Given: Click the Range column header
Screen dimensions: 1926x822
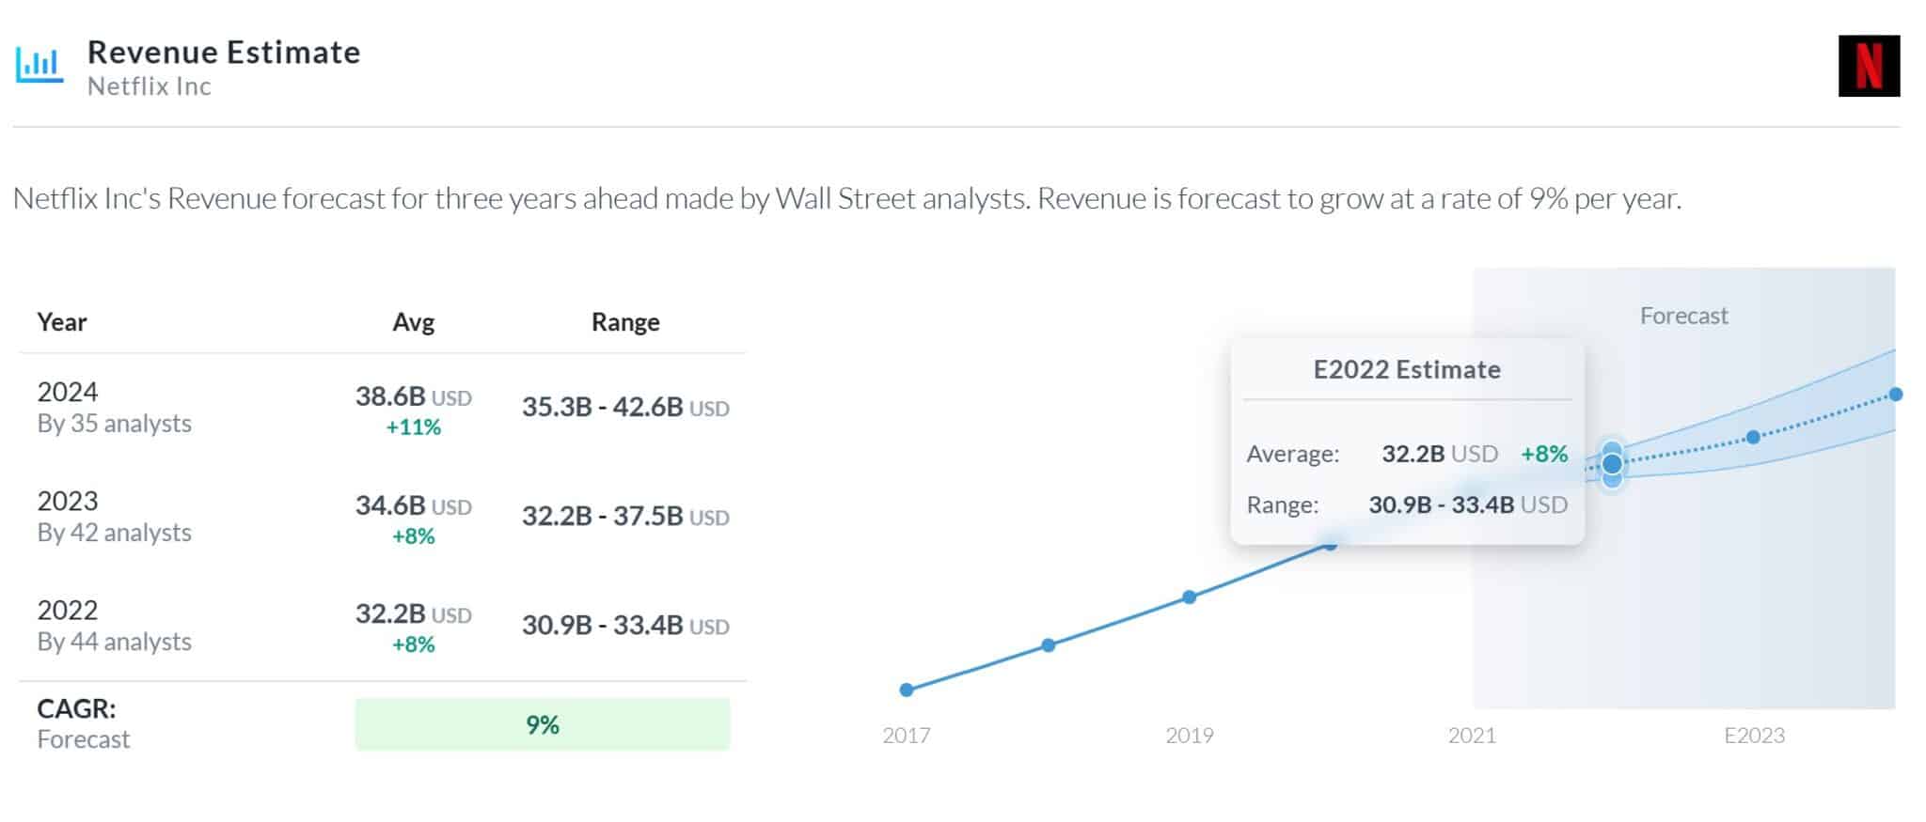Looking at the screenshot, I should tap(625, 322).
